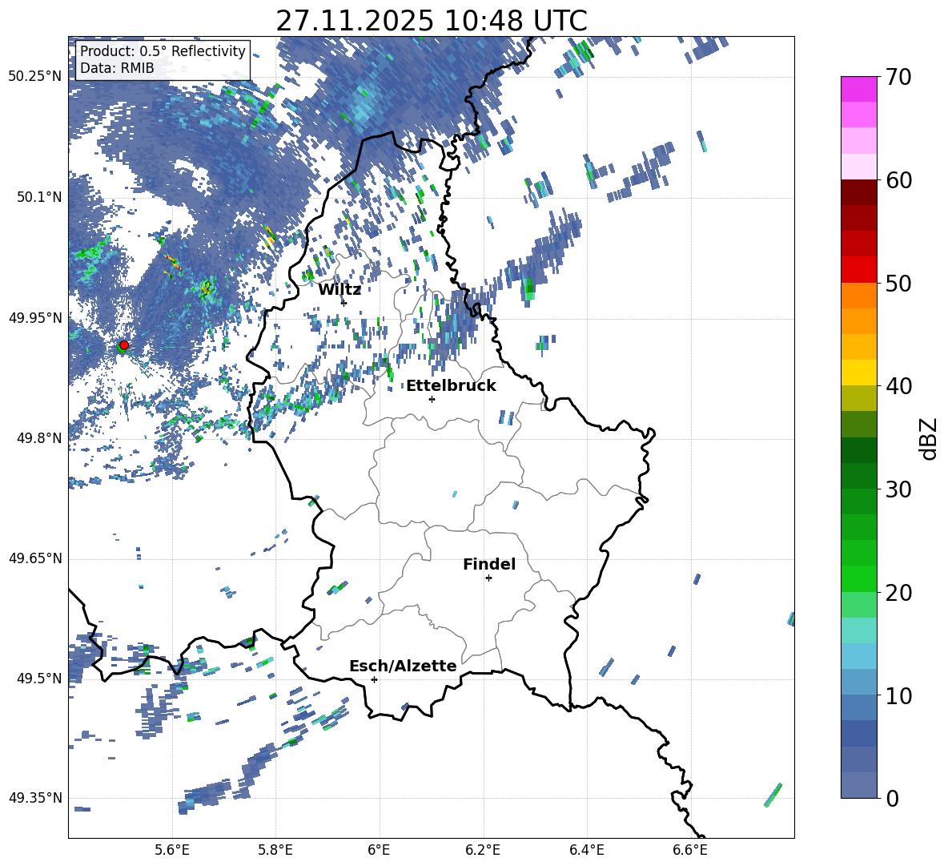Screen dimensions: 948x866
Task: Click the Ettelbruck city label
Action: [x=451, y=386]
